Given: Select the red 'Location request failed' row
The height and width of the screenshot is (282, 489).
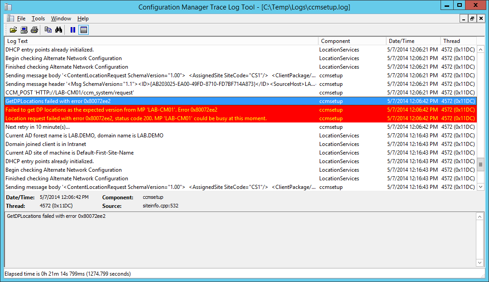Looking at the screenshot, I should pos(240,118).
